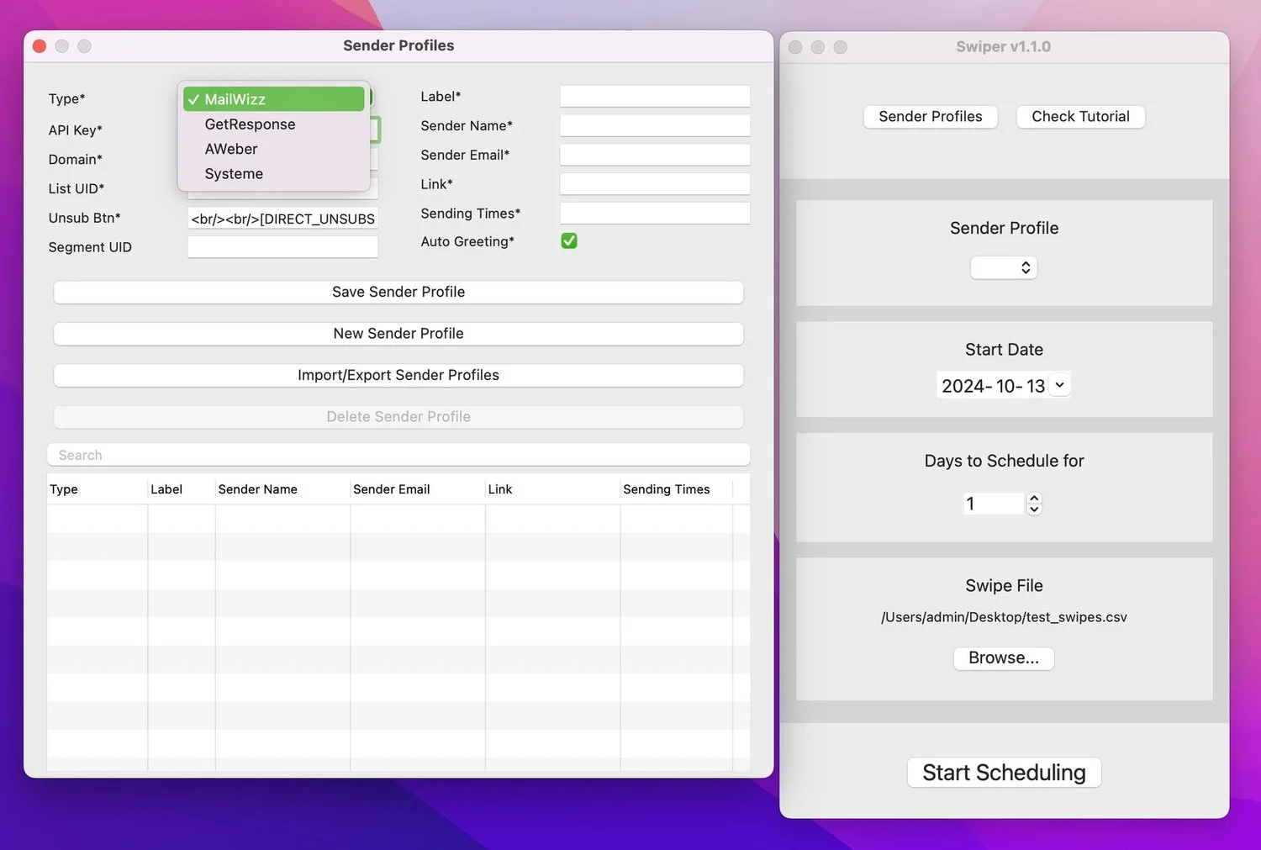1261x850 pixels.
Task: Increase Days to Schedule for value
Action: (1035, 498)
